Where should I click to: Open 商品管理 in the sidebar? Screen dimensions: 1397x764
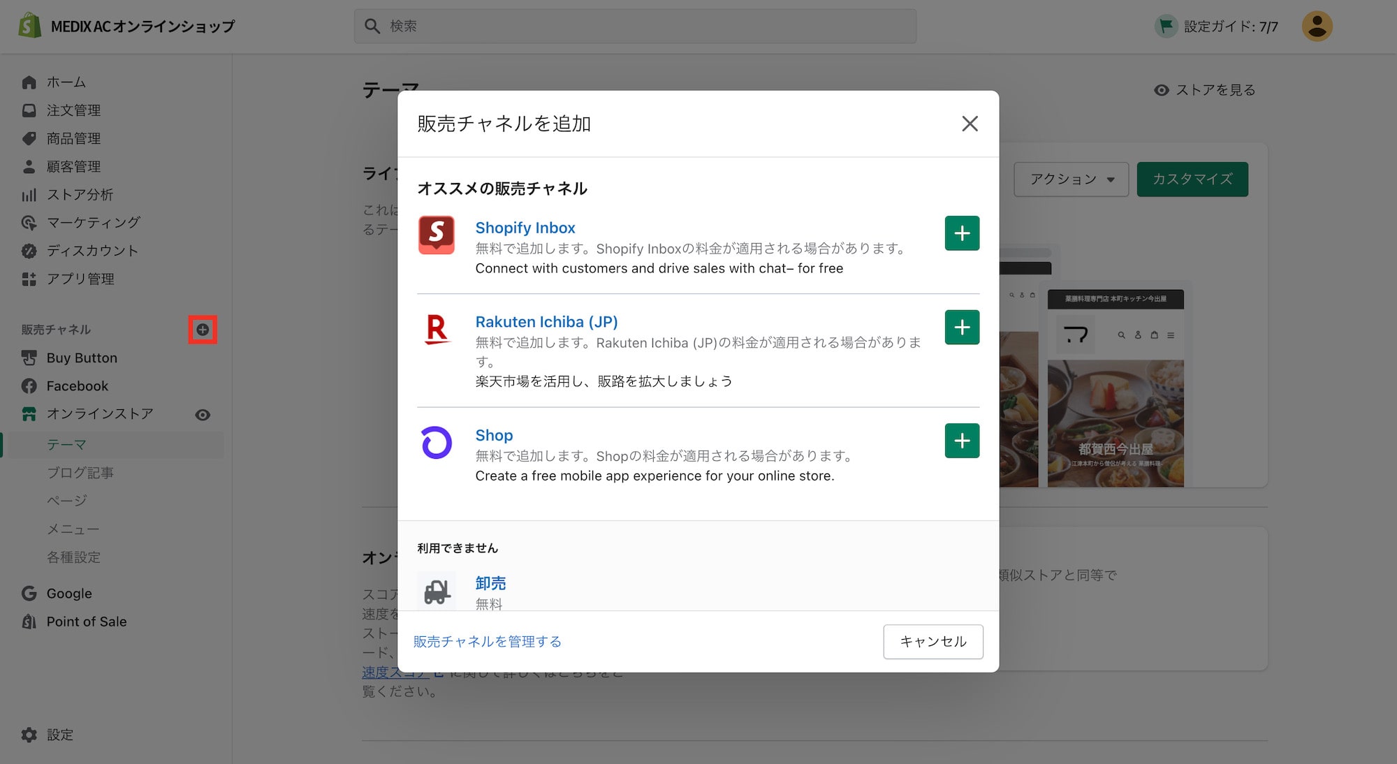(73, 138)
